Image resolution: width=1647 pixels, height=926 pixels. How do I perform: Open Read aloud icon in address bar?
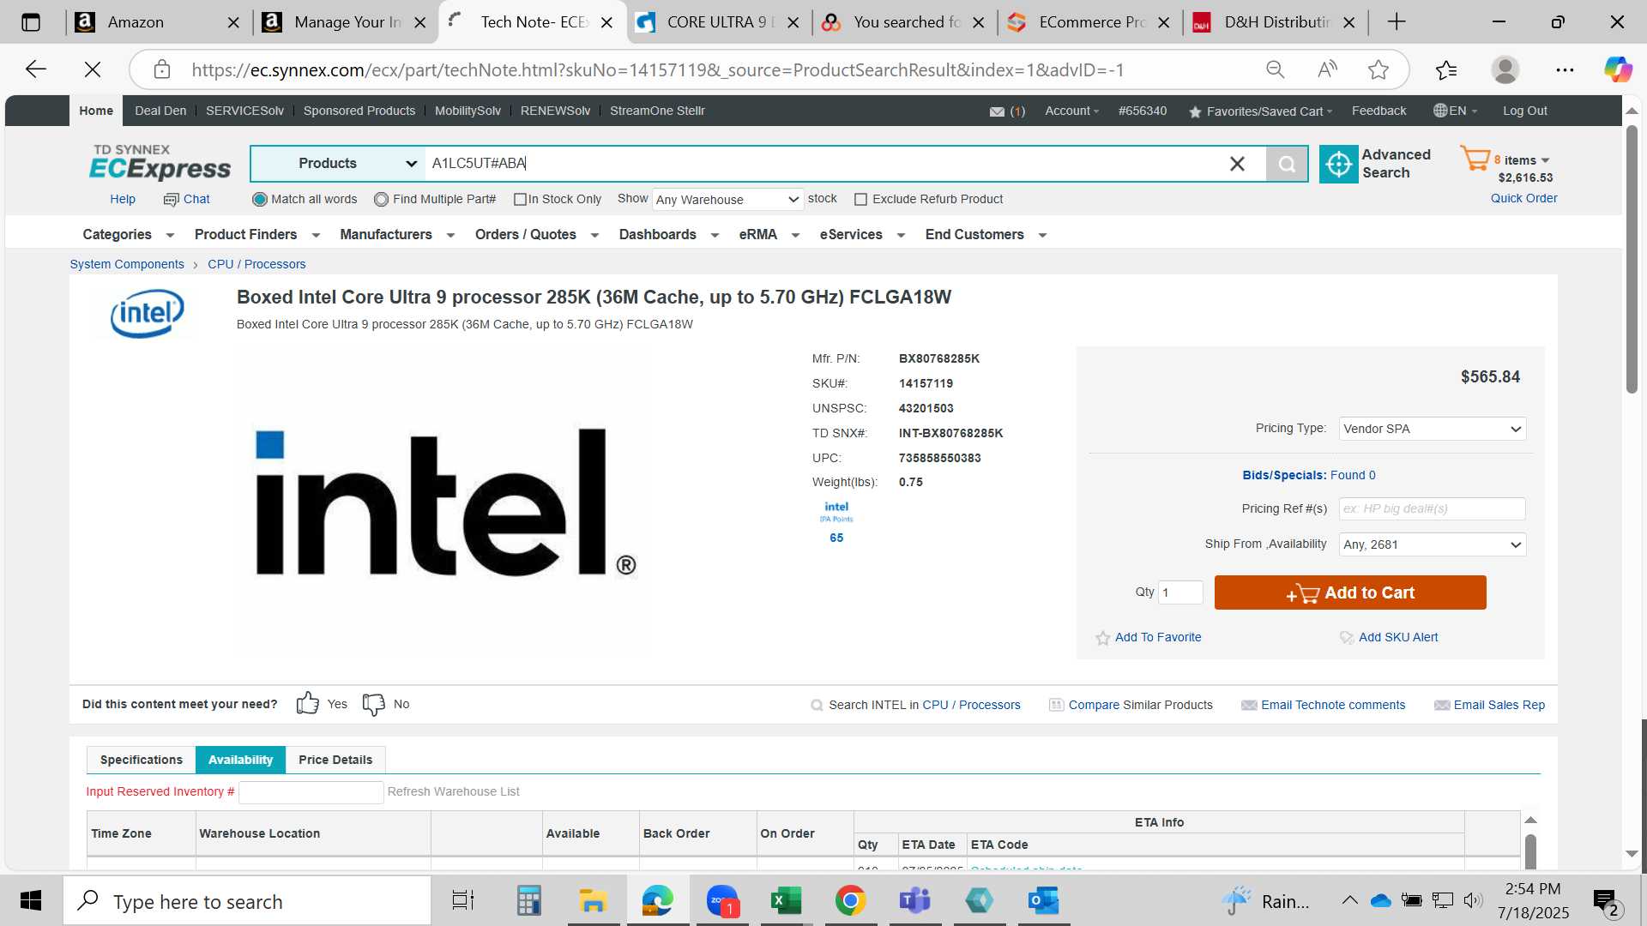point(1327,69)
